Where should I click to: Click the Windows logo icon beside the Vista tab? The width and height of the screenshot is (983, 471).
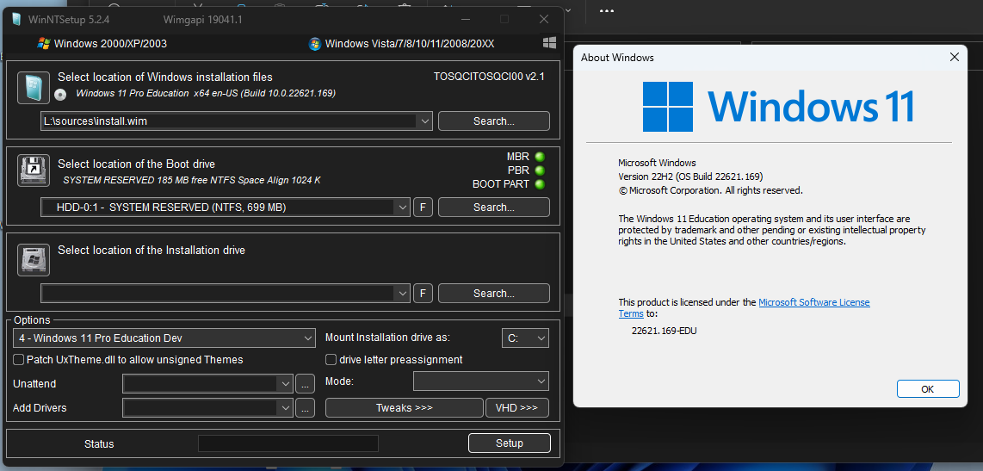pyautogui.click(x=549, y=43)
